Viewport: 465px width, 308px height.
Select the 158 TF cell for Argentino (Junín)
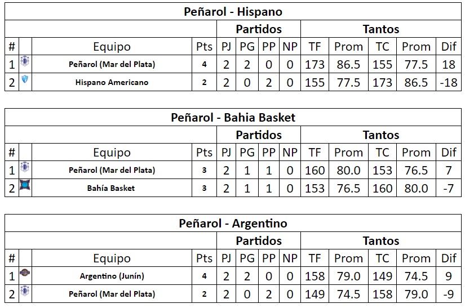315,276
